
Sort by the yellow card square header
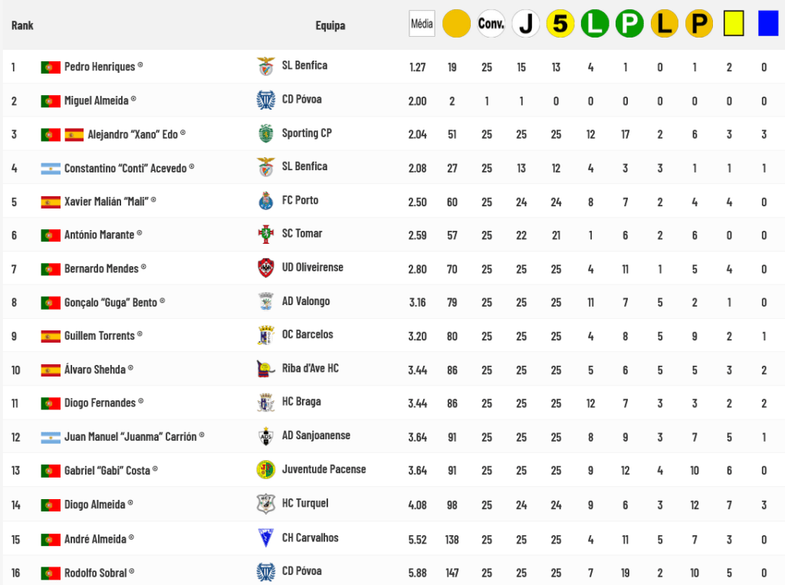click(x=734, y=24)
